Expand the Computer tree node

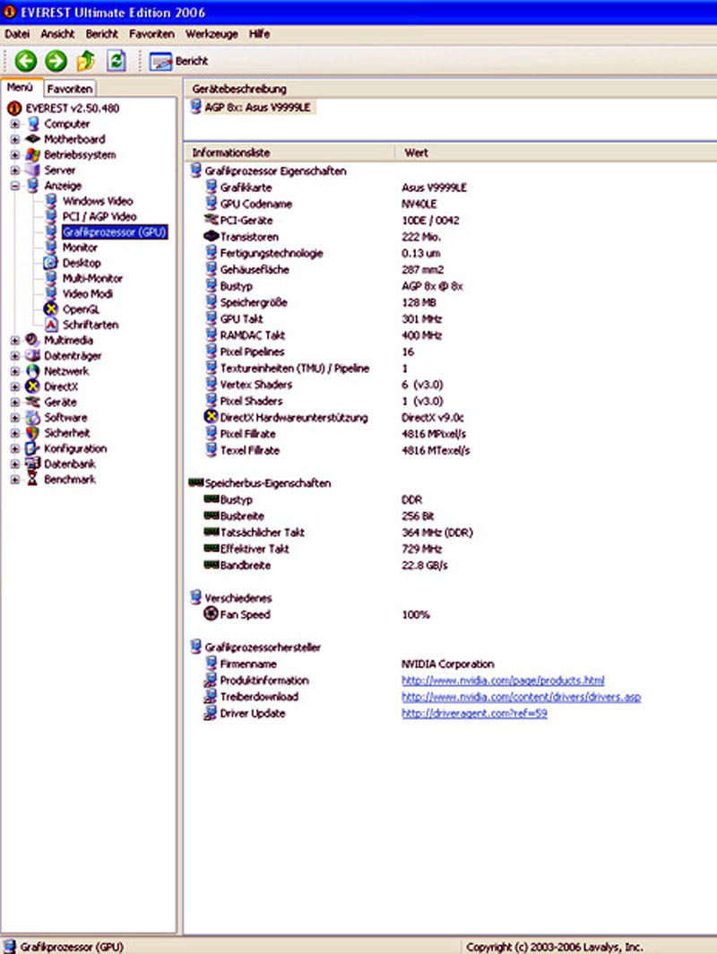point(15,124)
